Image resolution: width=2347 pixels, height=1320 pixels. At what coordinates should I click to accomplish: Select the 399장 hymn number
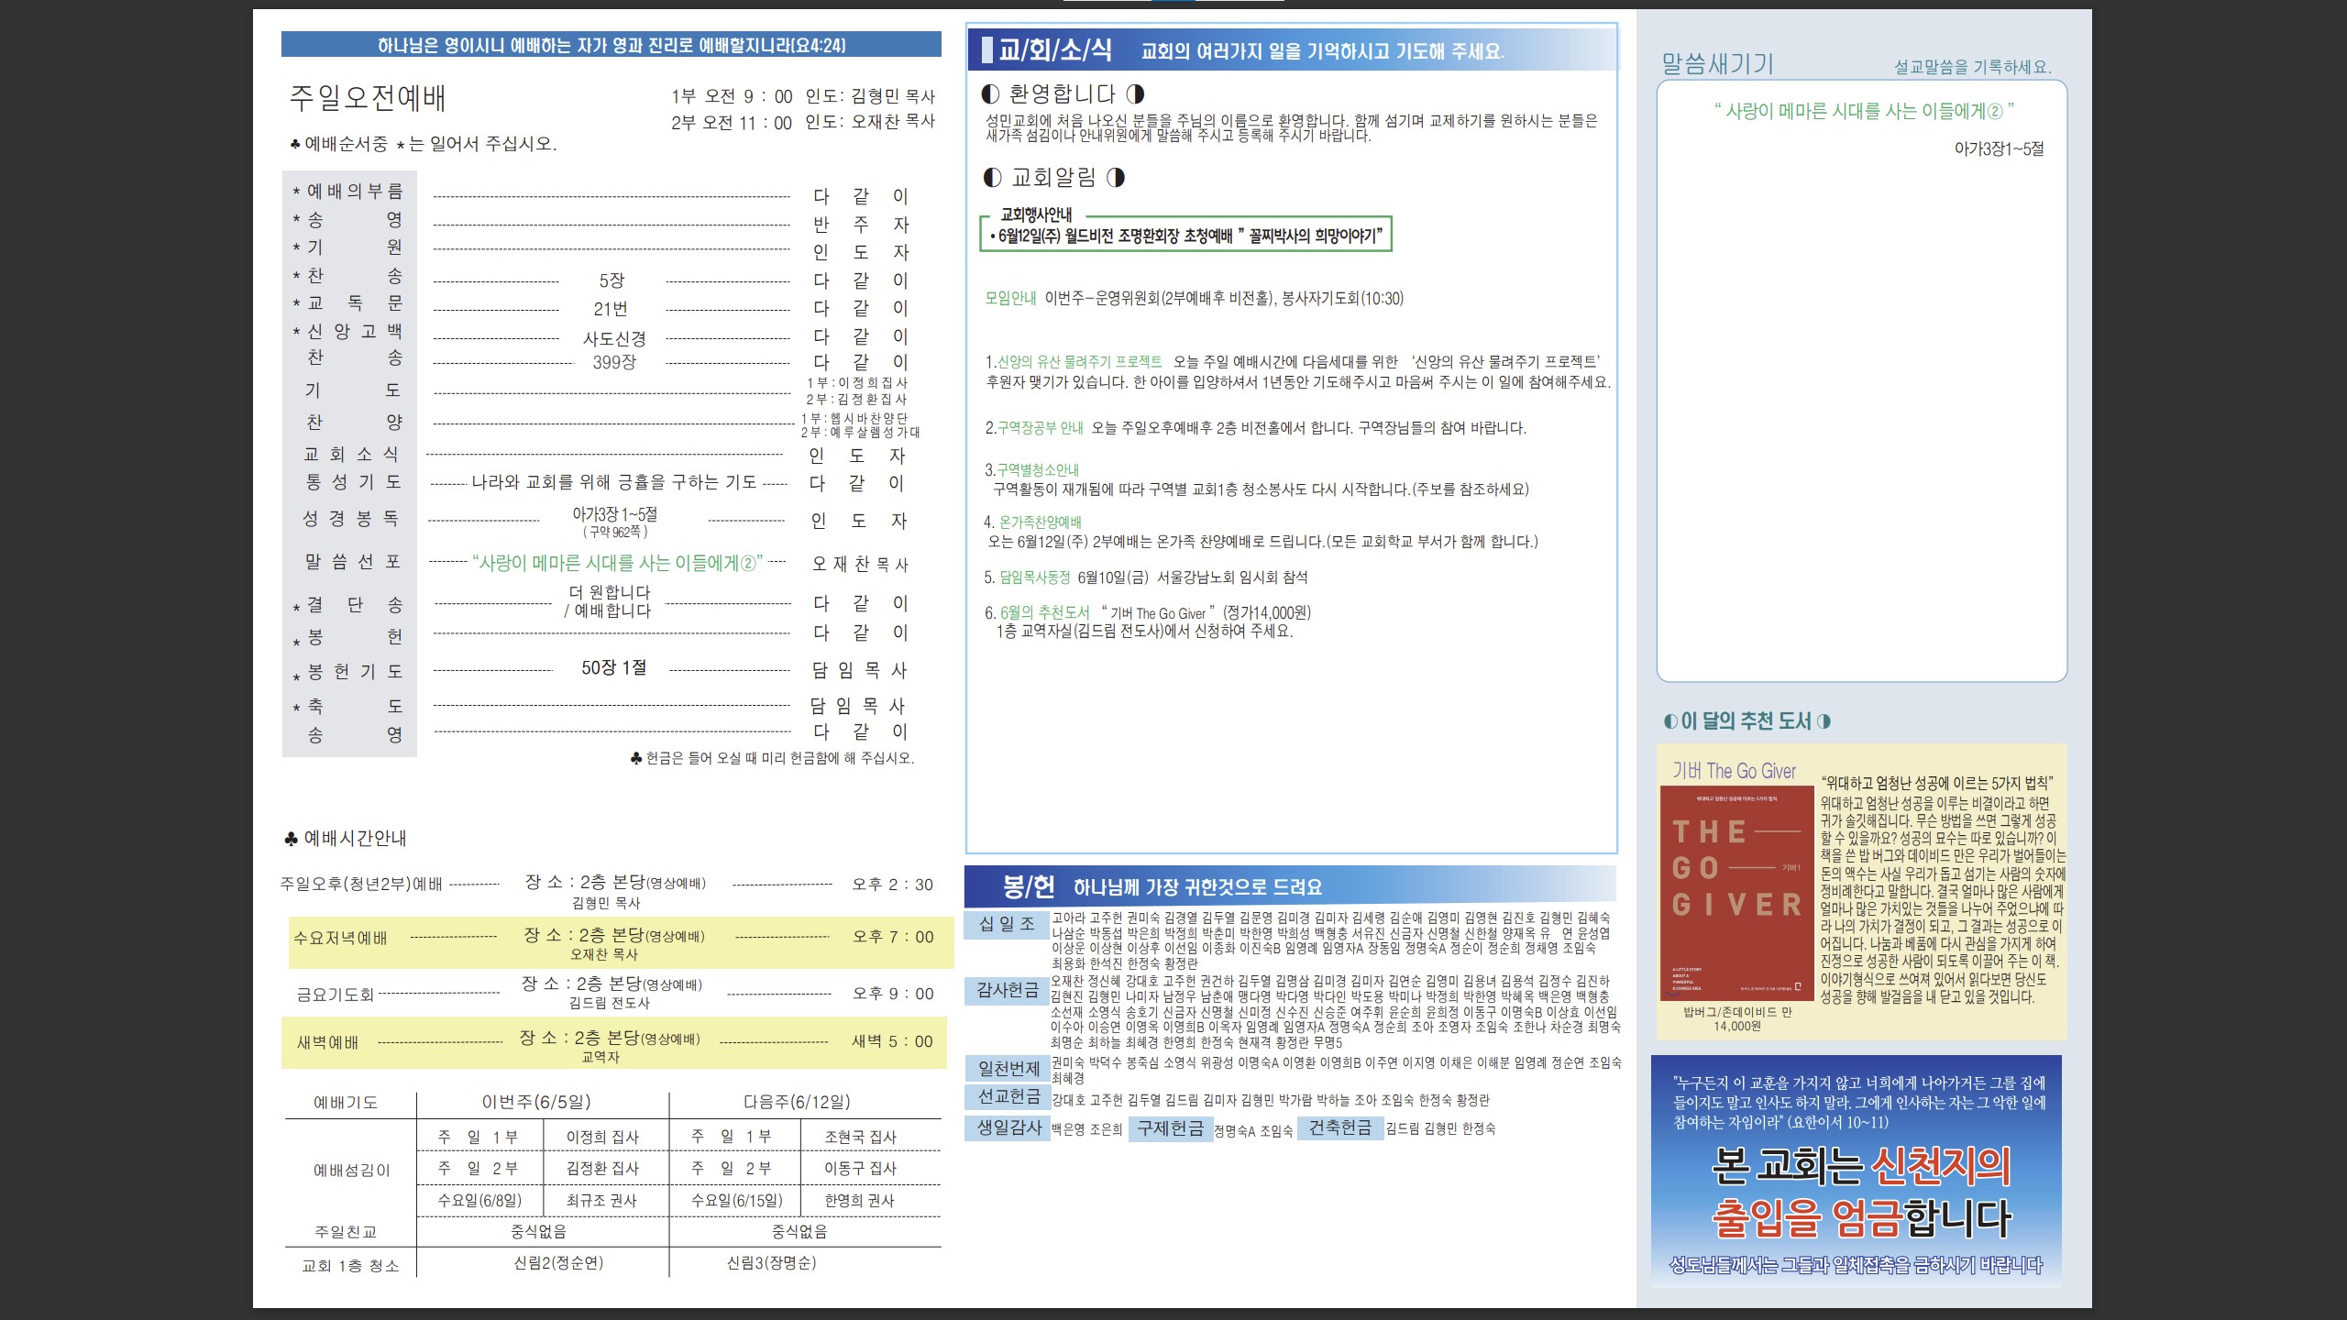614,362
